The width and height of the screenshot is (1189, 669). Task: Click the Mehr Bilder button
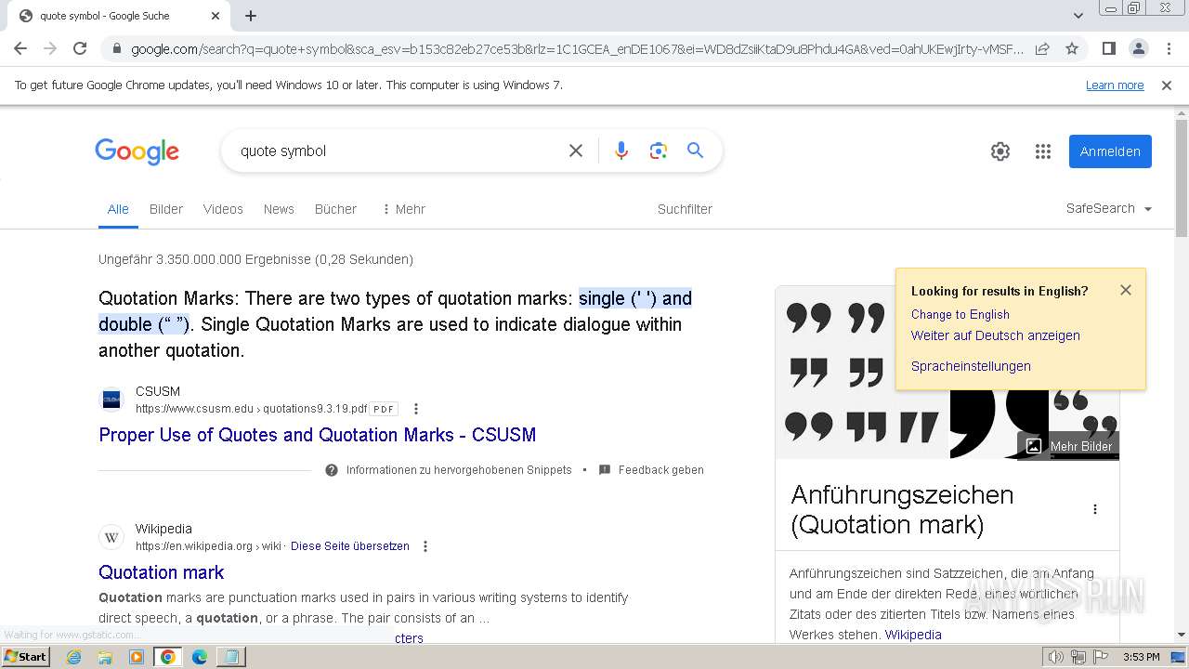[x=1068, y=446]
